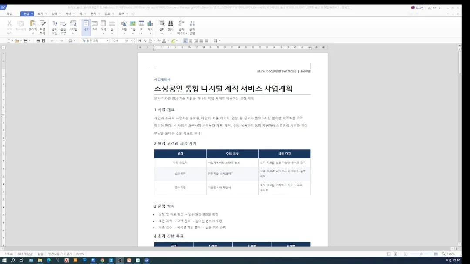This screenshot has height=264, width=470.
Task: Save document with floppy disk icon
Action: (26, 41)
